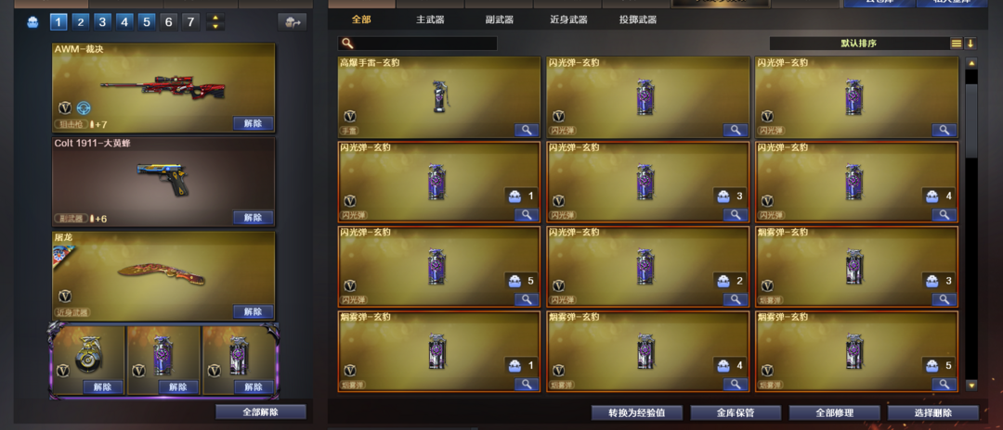Select loadout bag number 3
The height and width of the screenshot is (430, 1003).
pos(102,23)
